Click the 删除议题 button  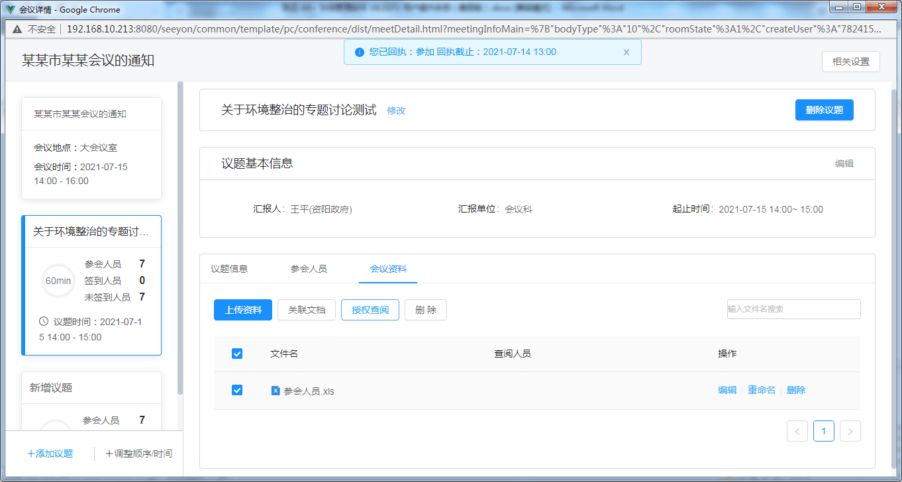(825, 110)
